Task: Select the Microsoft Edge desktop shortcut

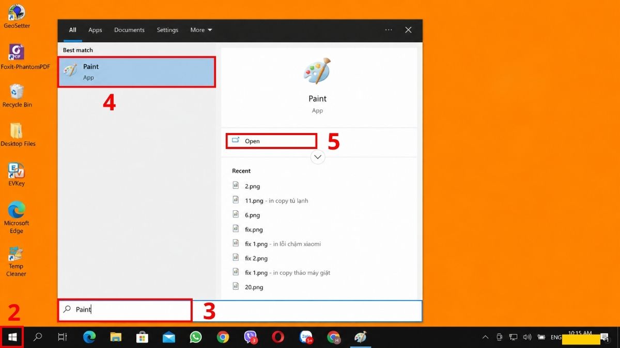Action: pyautogui.click(x=17, y=218)
